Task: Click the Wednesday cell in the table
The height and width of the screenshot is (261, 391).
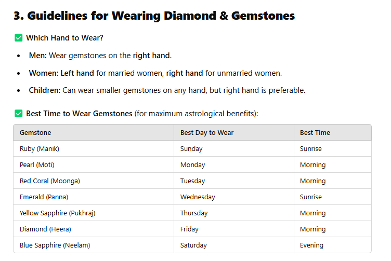Action: click(234, 197)
